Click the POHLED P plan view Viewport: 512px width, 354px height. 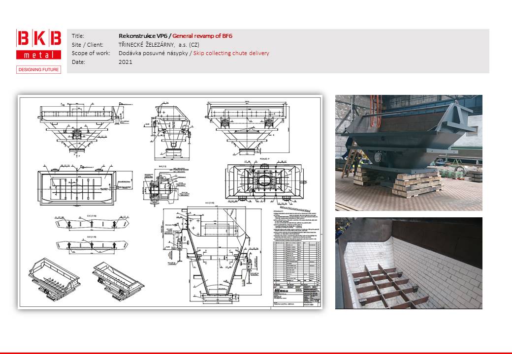(x=261, y=180)
